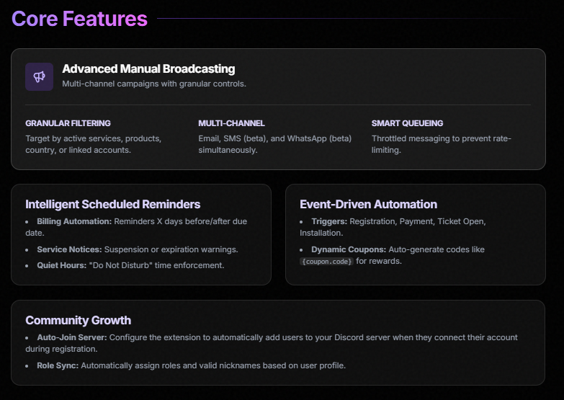The width and height of the screenshot is (564, 400).
Task: Click the SMART QUEUEING column heading
Action: click(407, 123)
